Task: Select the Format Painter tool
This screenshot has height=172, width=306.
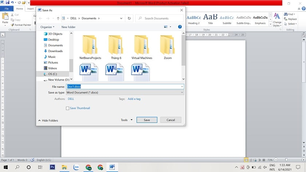Action: click(x=20, y=25)
